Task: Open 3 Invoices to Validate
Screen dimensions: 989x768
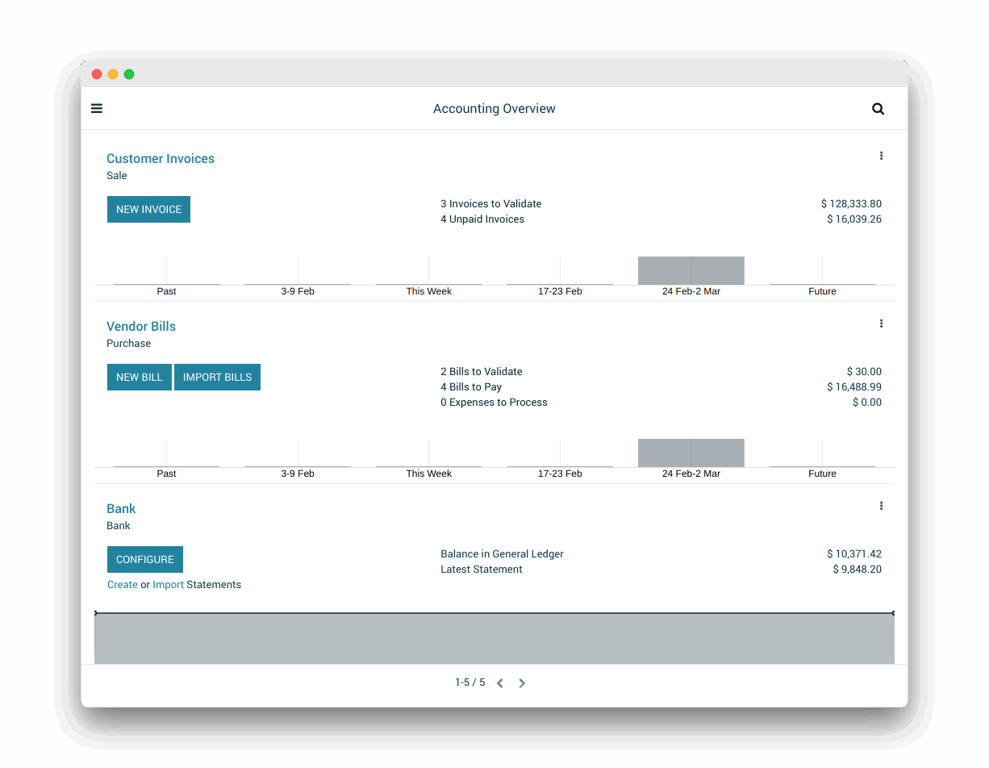Action: click(491, 204)
